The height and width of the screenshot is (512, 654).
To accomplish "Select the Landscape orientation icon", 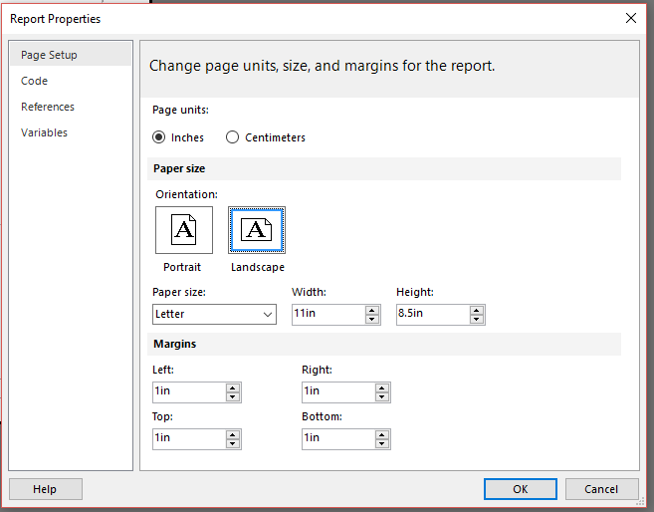I will point(257,230).
